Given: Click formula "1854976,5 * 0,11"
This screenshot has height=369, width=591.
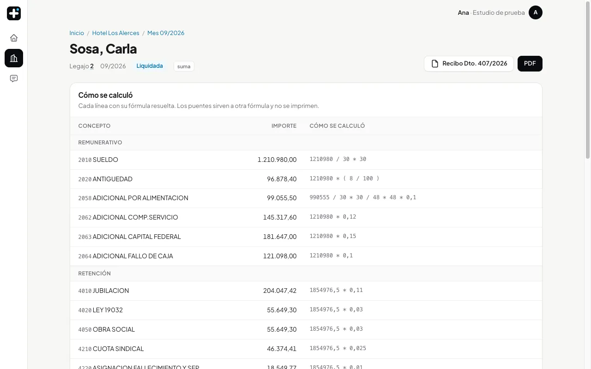Looking at the screenshot, I should tap(336, 290).
